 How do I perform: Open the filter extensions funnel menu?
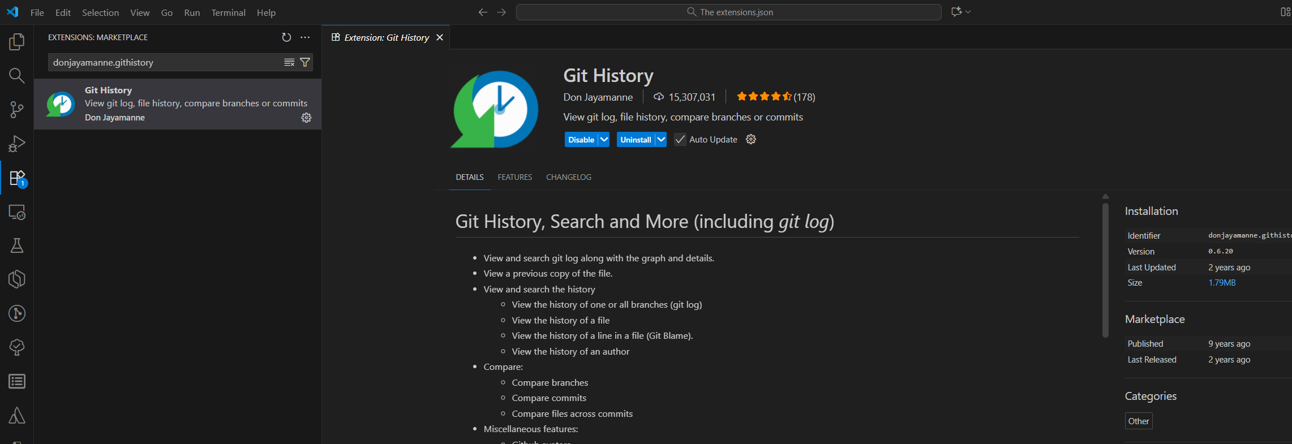pyautogui.click(x=305, y=62)
